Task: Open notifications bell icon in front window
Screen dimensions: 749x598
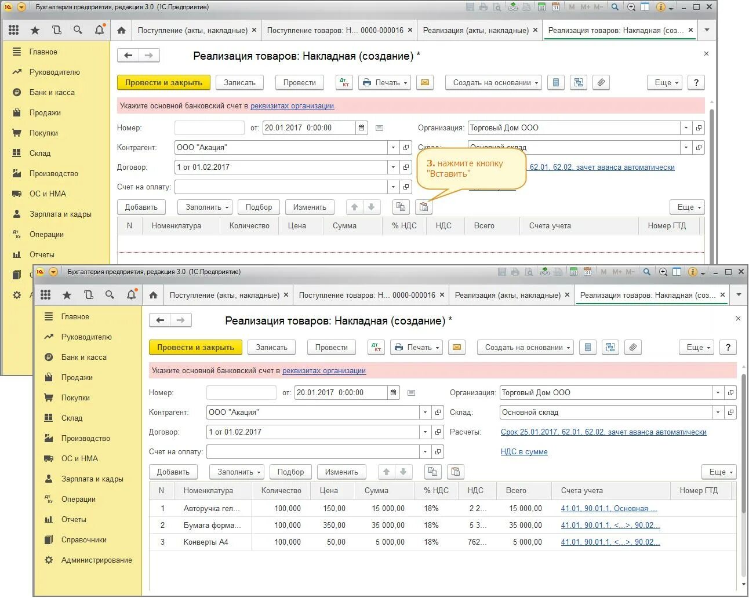Action: coord(131,295)
